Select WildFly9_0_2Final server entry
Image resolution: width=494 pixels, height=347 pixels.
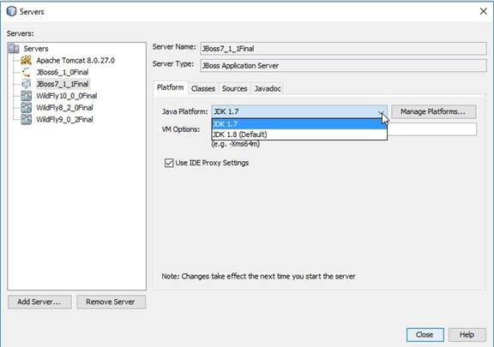tap(64, 119)
